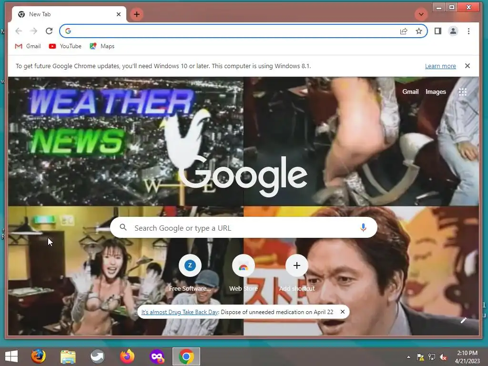Open the Drug Take Back Day link

180,312
